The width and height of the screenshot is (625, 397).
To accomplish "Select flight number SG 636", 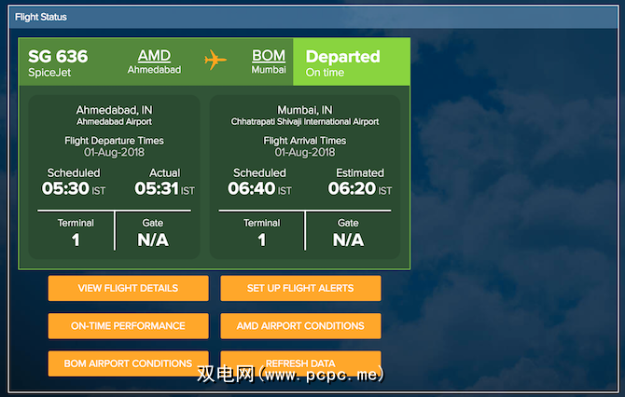I will pos(58,57).
